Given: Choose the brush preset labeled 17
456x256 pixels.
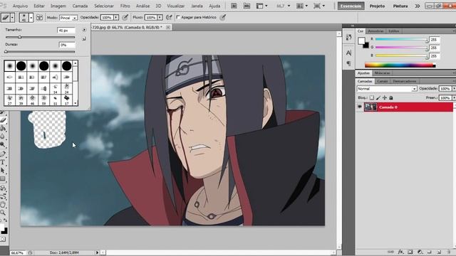Looking at the screenshot, I should [66, 100].
